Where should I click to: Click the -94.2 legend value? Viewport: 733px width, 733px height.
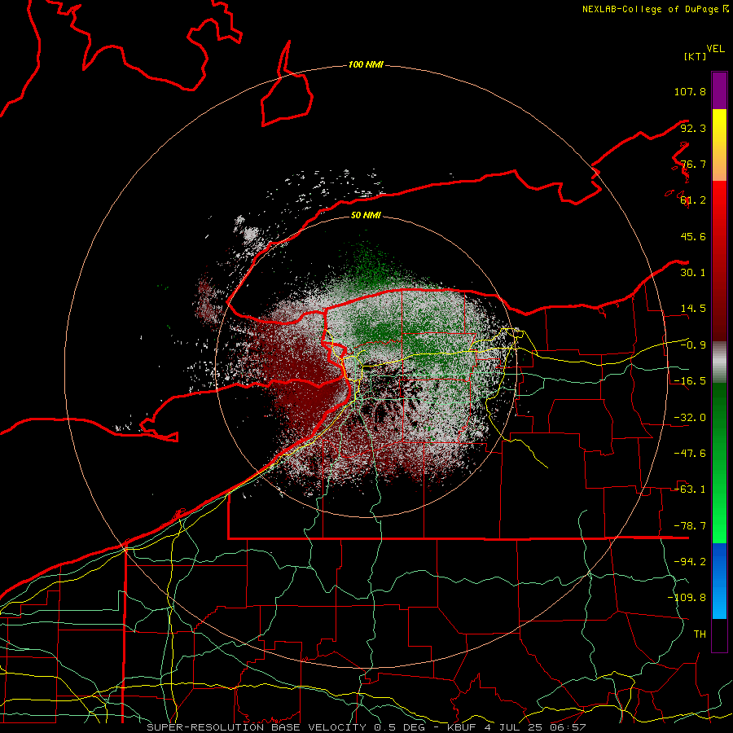click(690, 562)
